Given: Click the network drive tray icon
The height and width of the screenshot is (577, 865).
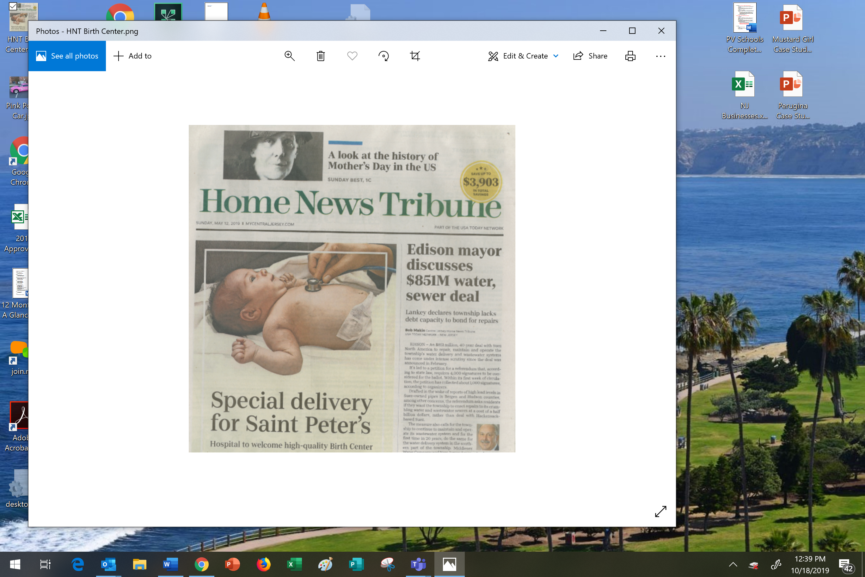Looking at the screenshot, I should (x=754, y=565).
